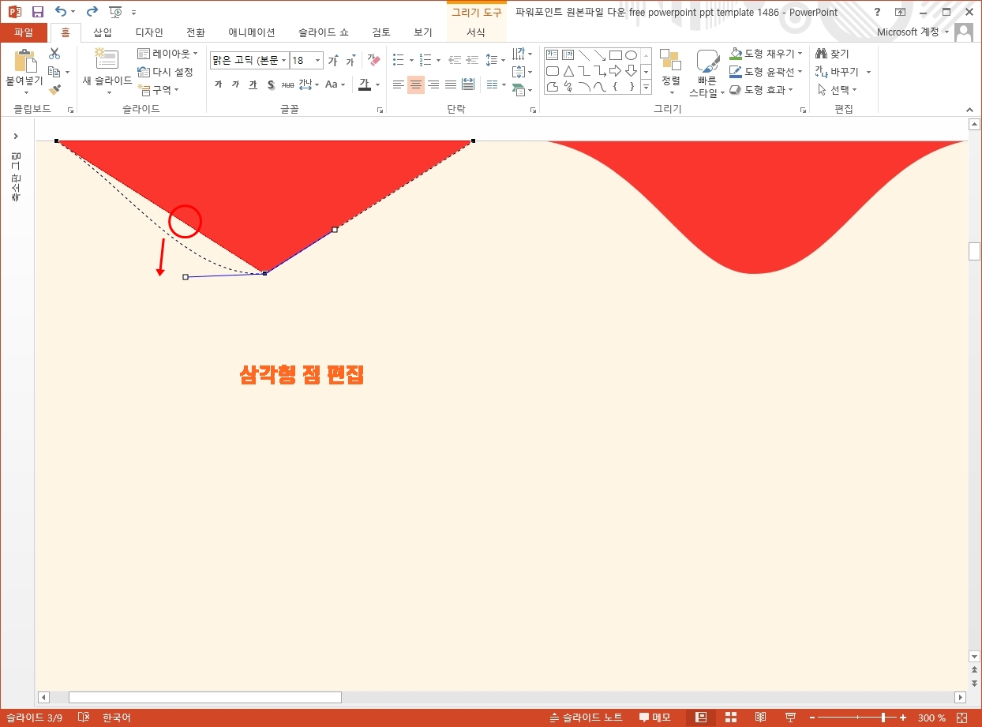Toggle strikethrough text
The width and height of the screenshot is (982, 727).
pos(287,84)
